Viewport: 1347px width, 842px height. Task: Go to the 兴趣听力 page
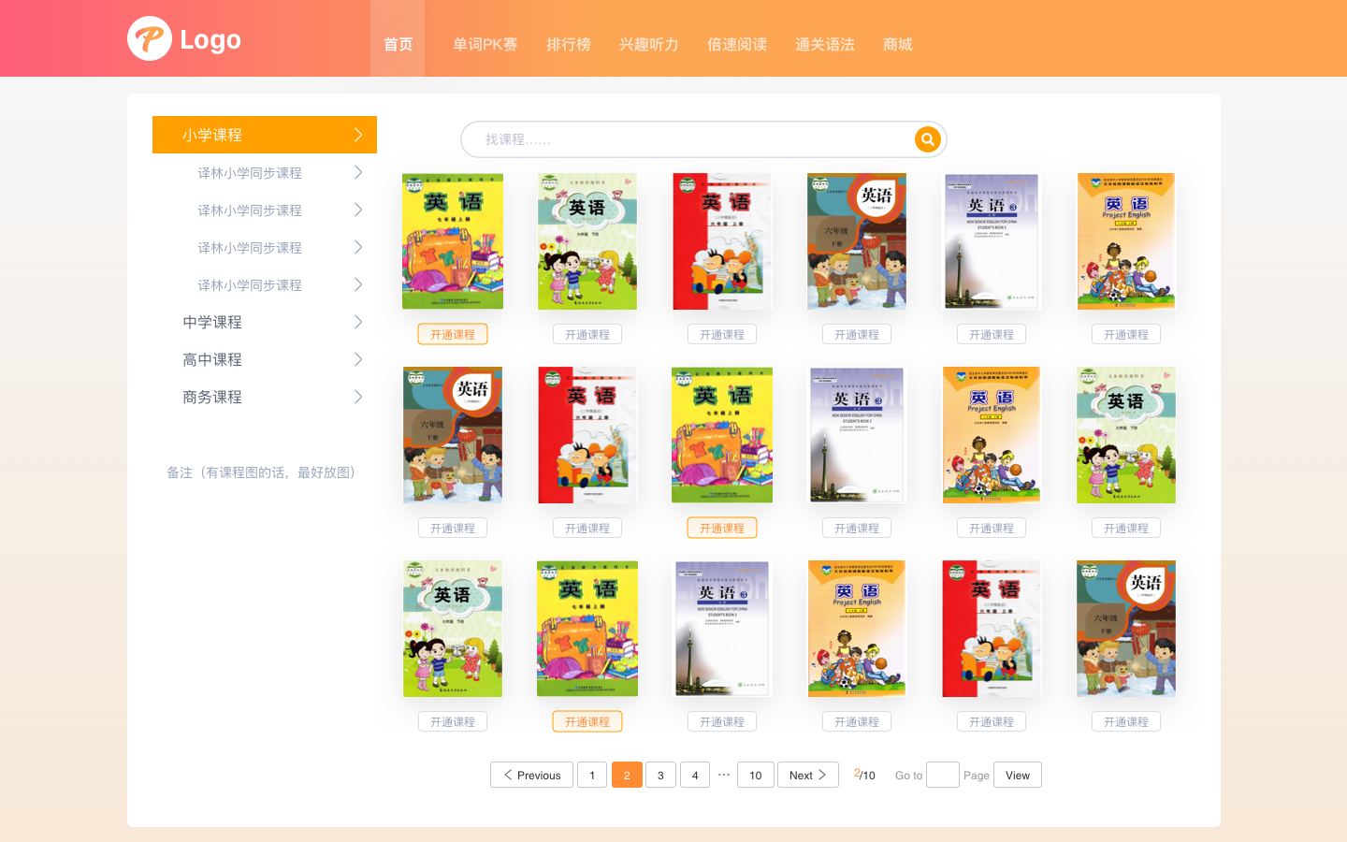[x=648, y=44]
